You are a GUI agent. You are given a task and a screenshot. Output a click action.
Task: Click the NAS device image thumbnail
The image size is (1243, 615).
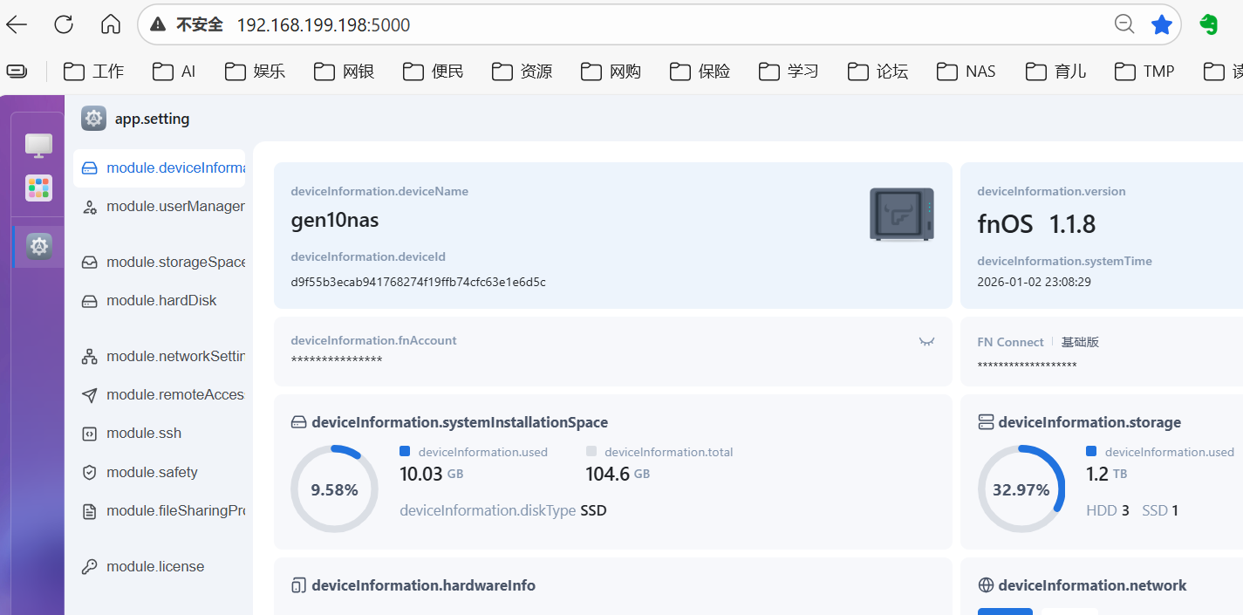pyautogui.click(x=901, y=215)
